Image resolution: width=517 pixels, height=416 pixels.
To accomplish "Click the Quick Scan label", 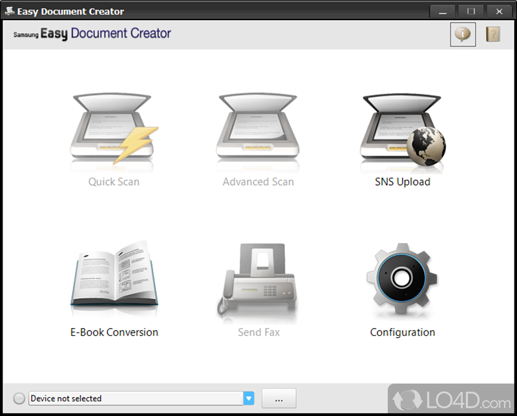I will [x=114, y=182].
